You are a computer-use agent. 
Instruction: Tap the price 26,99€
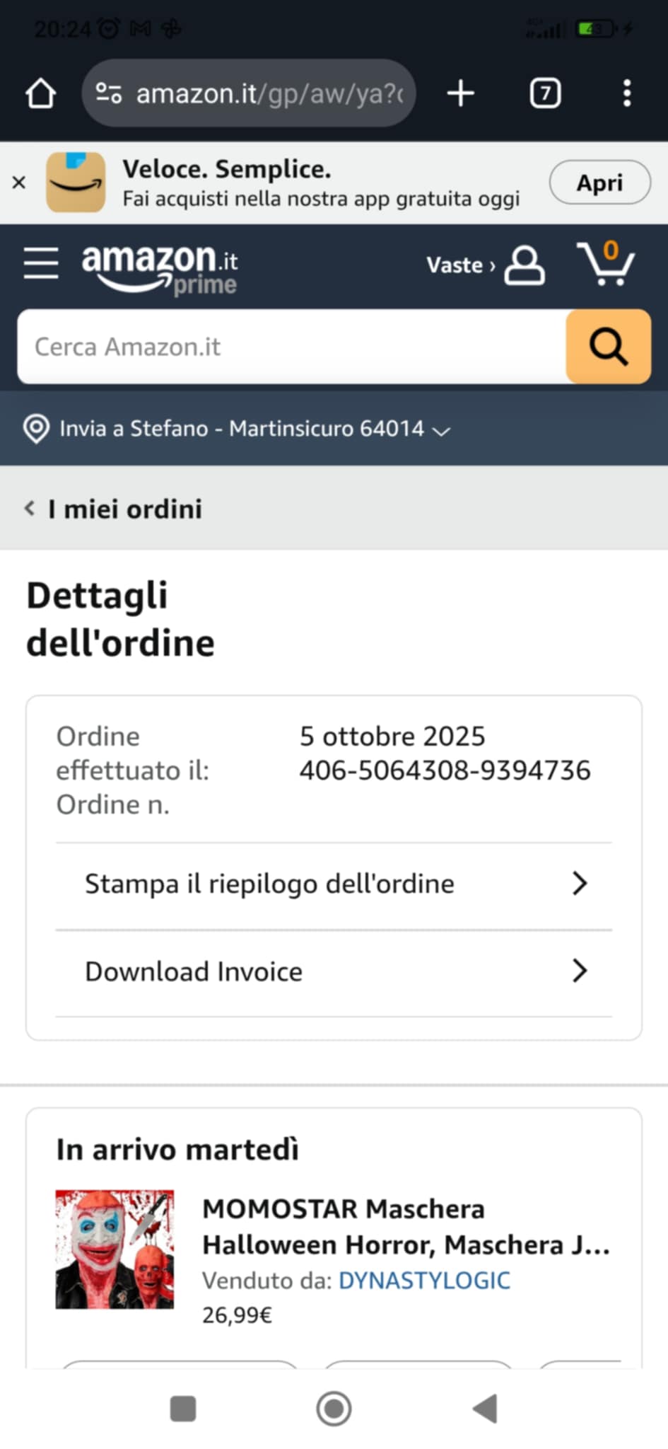(x=237, y=1315)
